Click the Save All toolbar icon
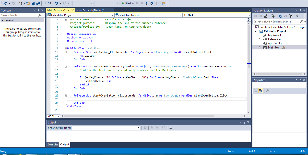The height and width of the screenshot is (155, 308). click(x=38, y=3)
